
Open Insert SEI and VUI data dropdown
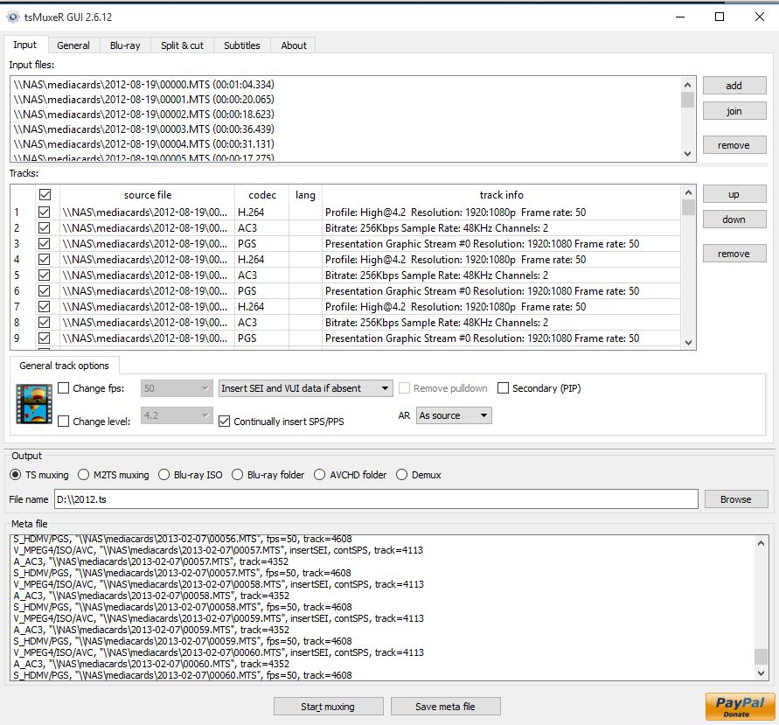(305, 388)
